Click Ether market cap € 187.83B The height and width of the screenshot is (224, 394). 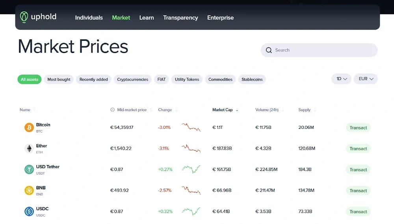coord(222,149)
